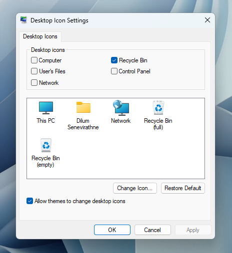Image resolution: width=232 pixels, height=253 pixels.
Task: Select the Network globe icon
Action: 121,108
